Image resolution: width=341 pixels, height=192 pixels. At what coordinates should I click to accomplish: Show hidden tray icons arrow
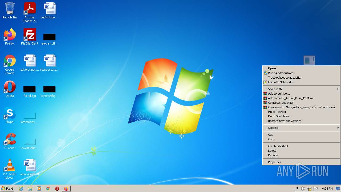297,189
